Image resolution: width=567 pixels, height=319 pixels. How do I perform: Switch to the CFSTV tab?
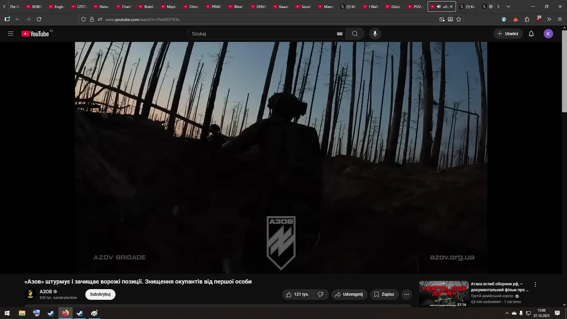[x=79, y=7]
